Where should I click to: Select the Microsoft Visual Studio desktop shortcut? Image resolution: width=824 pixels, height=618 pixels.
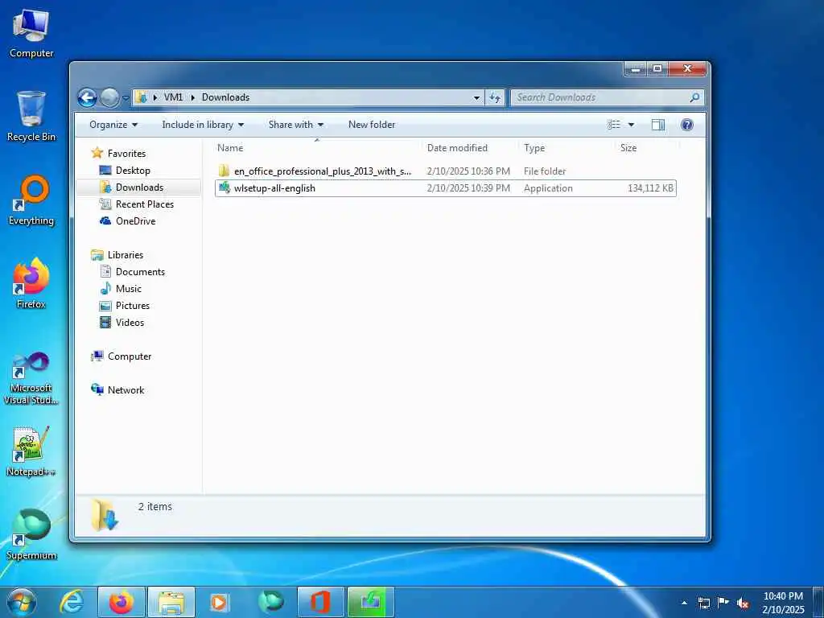pyautogui.click(x=31, y=378)
